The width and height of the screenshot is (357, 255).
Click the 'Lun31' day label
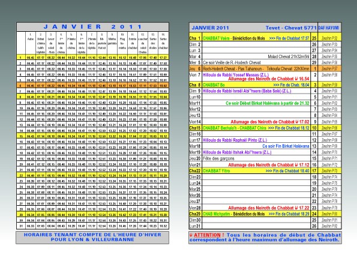pos(195,226)
